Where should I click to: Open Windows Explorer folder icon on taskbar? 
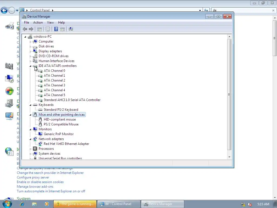pyautogui.click(x=34, y=204)
